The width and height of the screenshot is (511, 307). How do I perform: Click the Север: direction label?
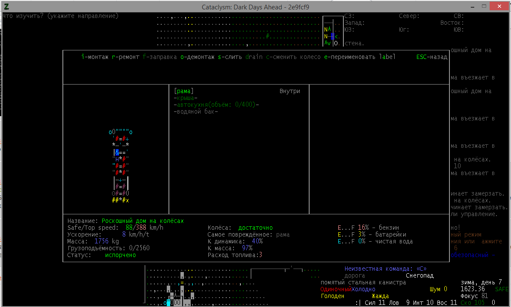point(409,16)
